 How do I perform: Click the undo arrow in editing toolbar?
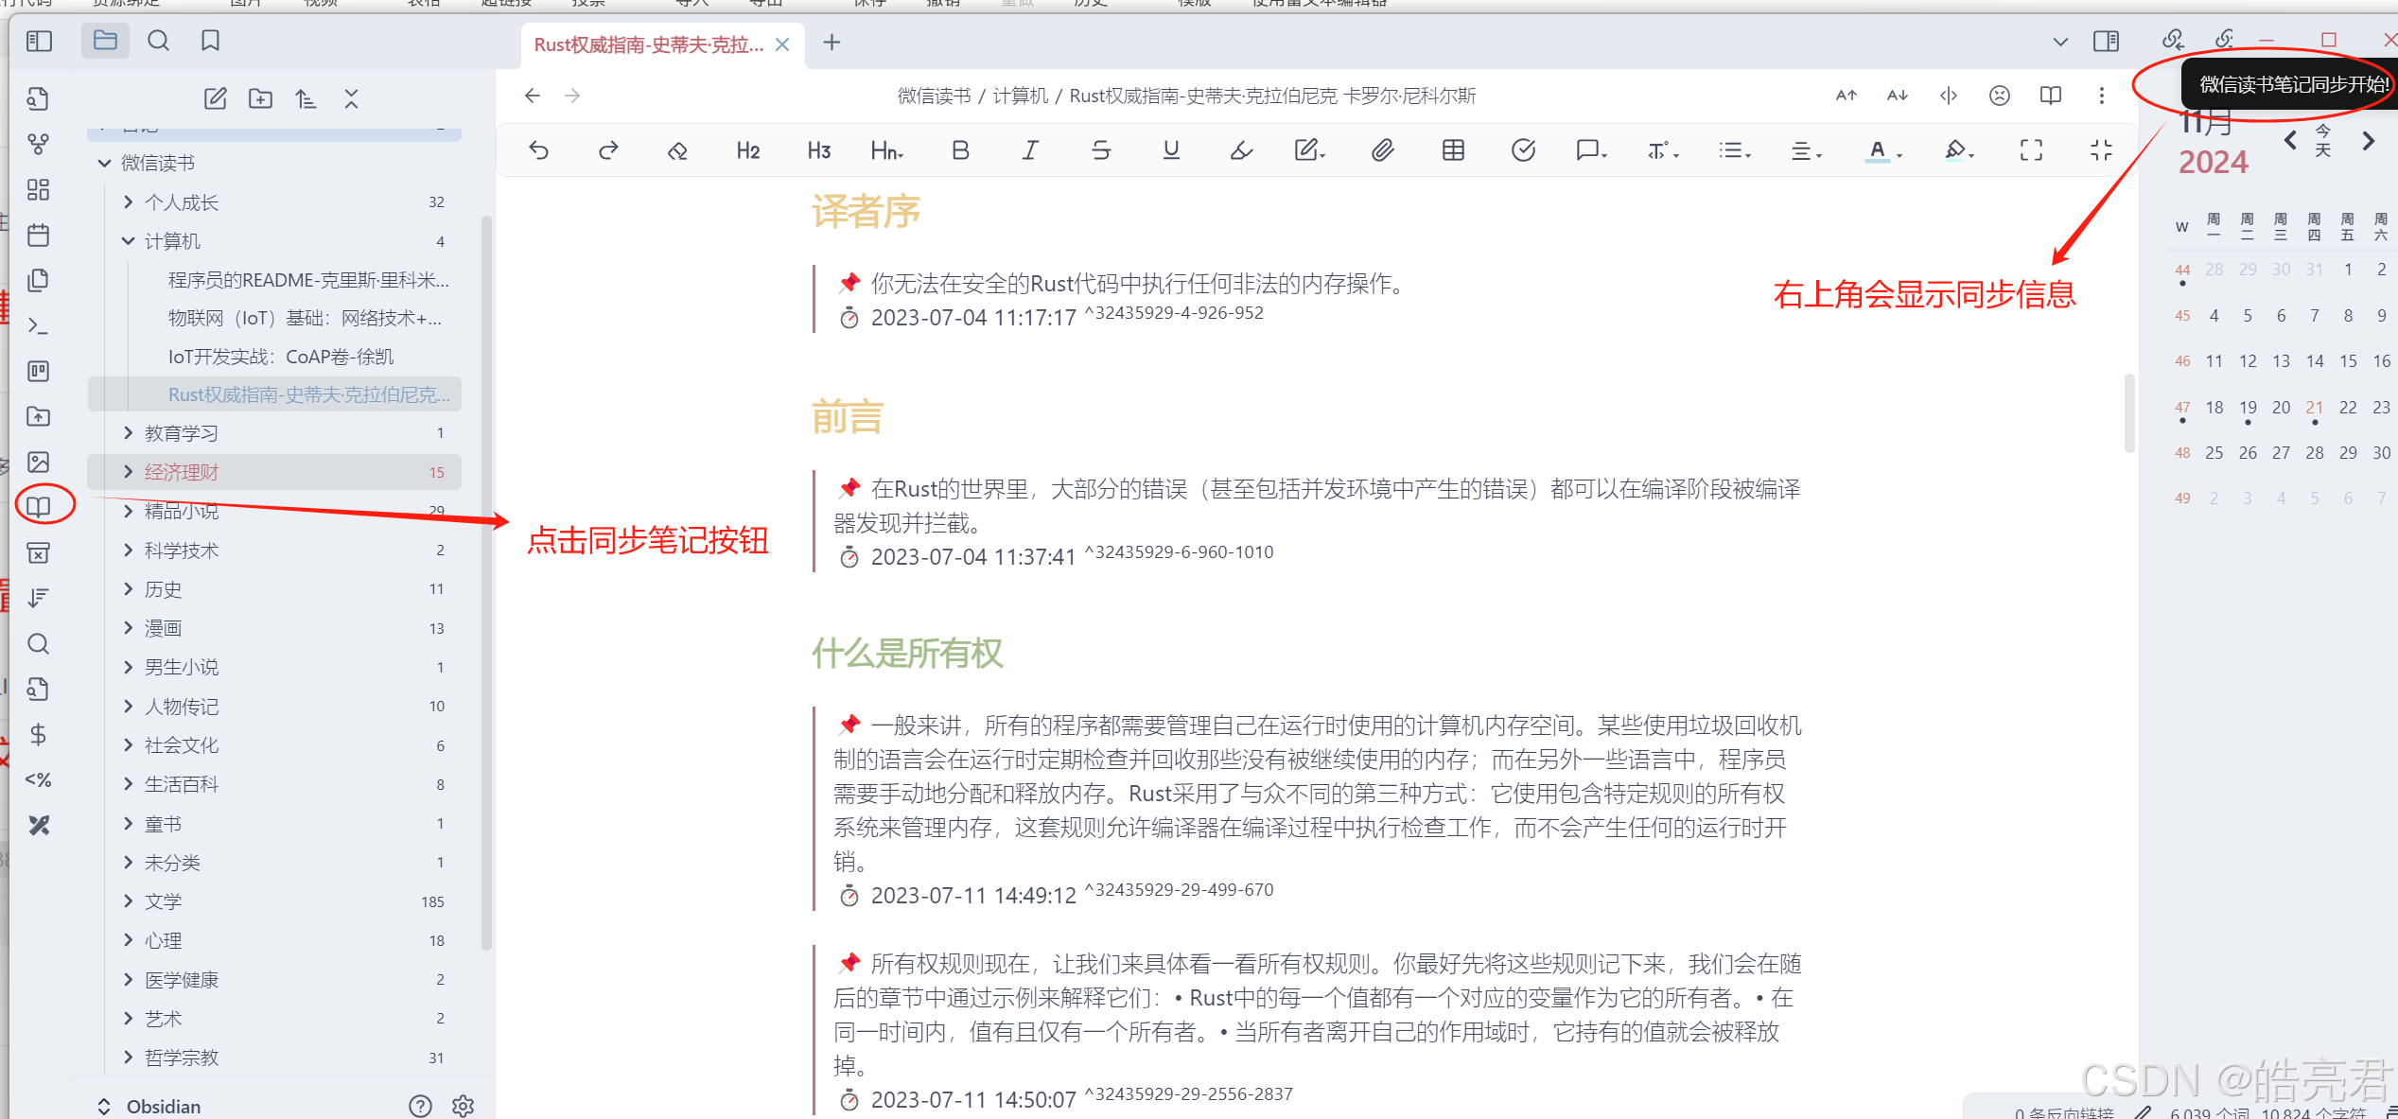(539, 149)
